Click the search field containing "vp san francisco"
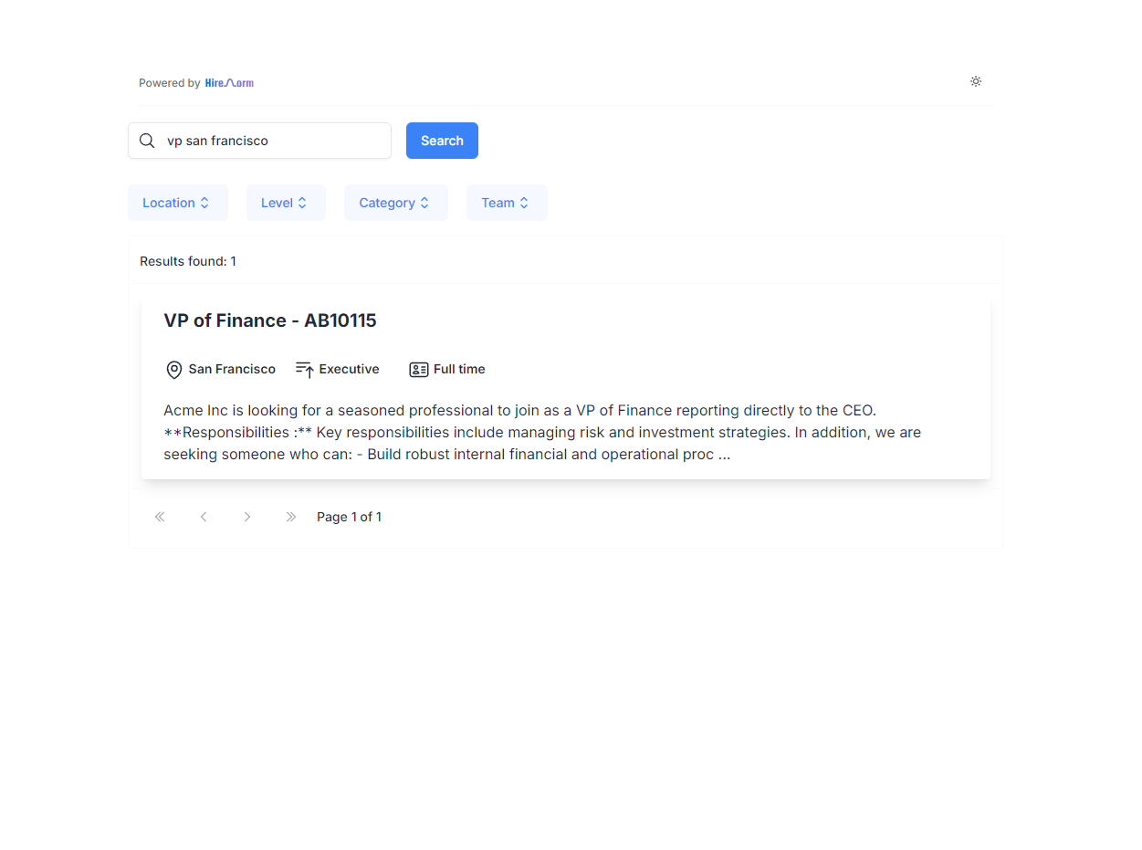 pyautogui.click(x=259, y=141)
